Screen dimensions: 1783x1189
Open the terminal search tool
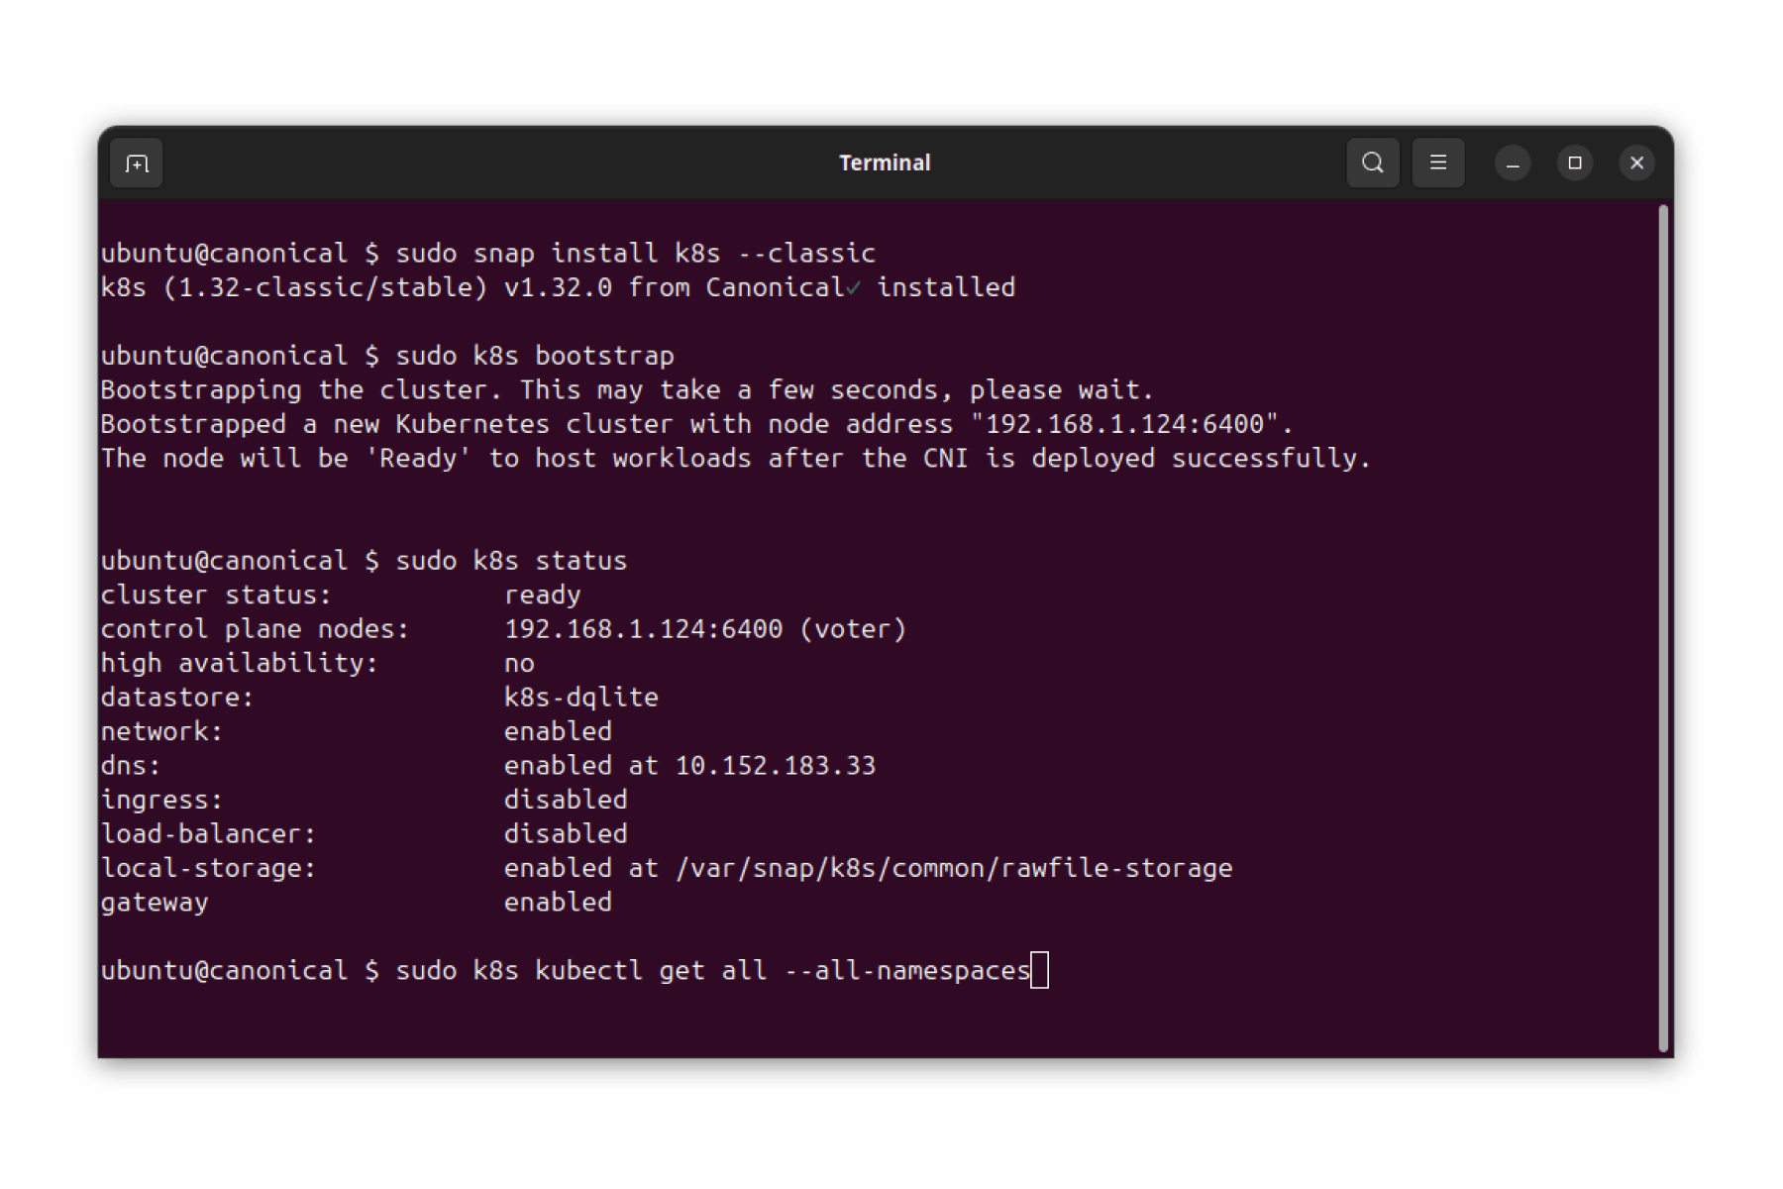tap(1372, 162)
